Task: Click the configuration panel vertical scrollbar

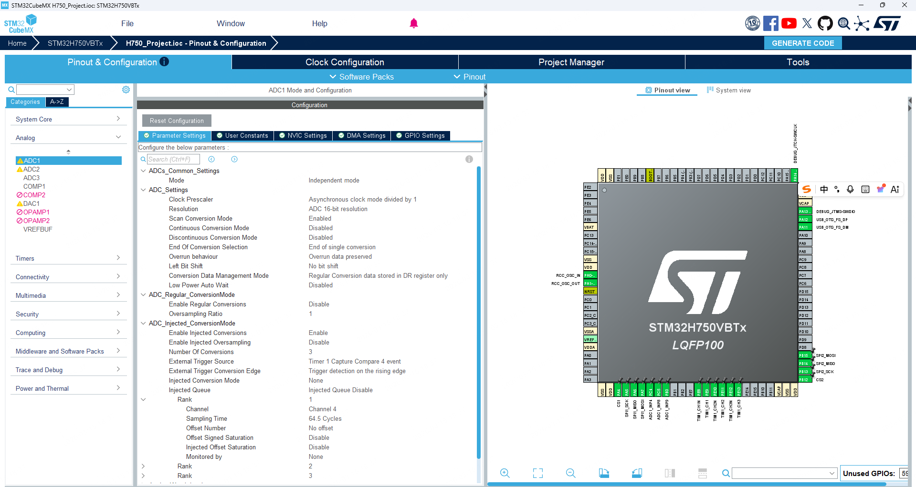Action: [x=479, y=312]
